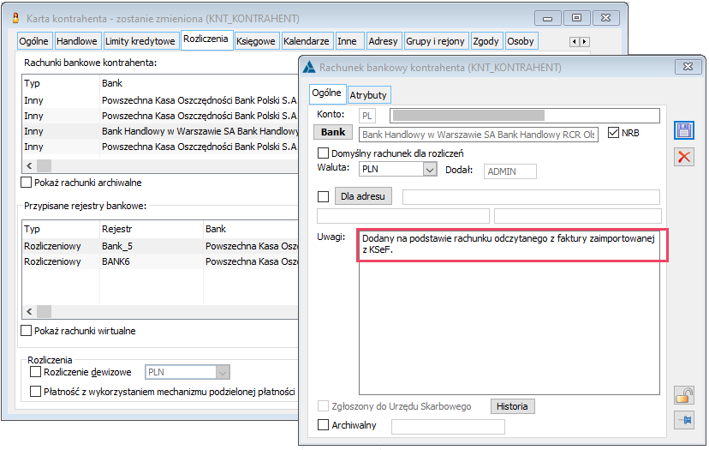Open the Zgody tab
This screenshot has height=450, width=709.
click(486, 41)
